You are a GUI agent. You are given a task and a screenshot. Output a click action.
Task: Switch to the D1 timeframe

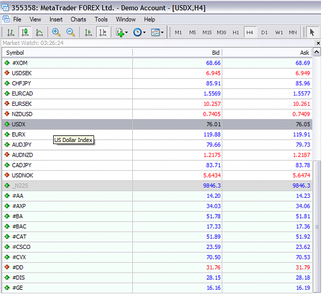(264, 33)
